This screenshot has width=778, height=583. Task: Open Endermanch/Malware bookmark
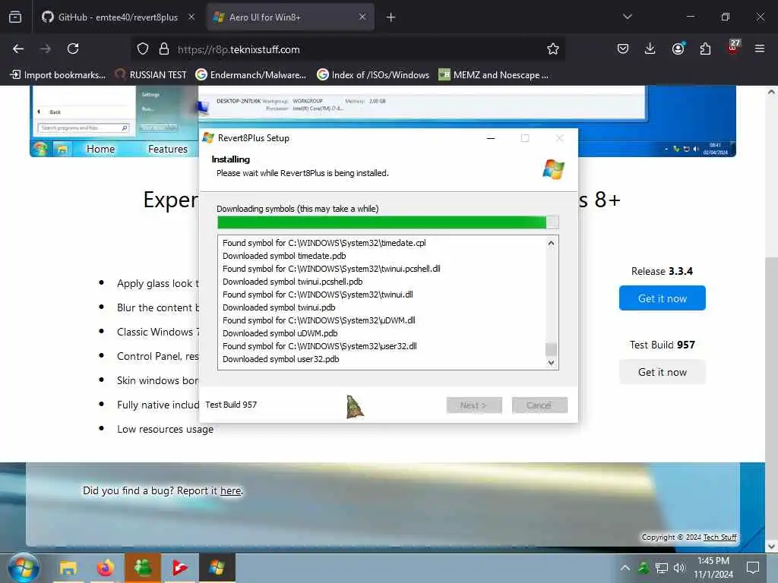(251, 75)
